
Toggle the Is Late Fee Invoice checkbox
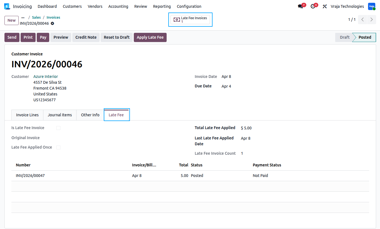pos(58,128)
